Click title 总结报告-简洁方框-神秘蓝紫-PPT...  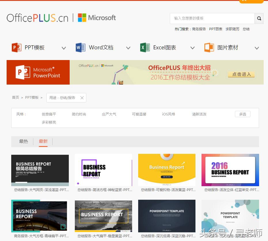[105, 190]
